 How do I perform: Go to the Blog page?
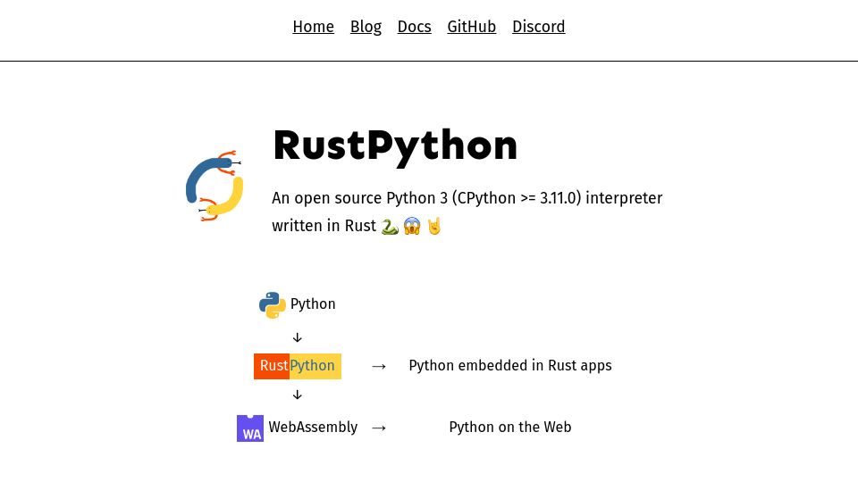(366, 27)
